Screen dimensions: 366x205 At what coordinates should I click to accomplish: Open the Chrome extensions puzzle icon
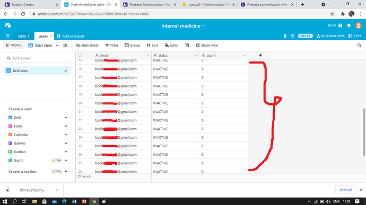click(343, 14)
